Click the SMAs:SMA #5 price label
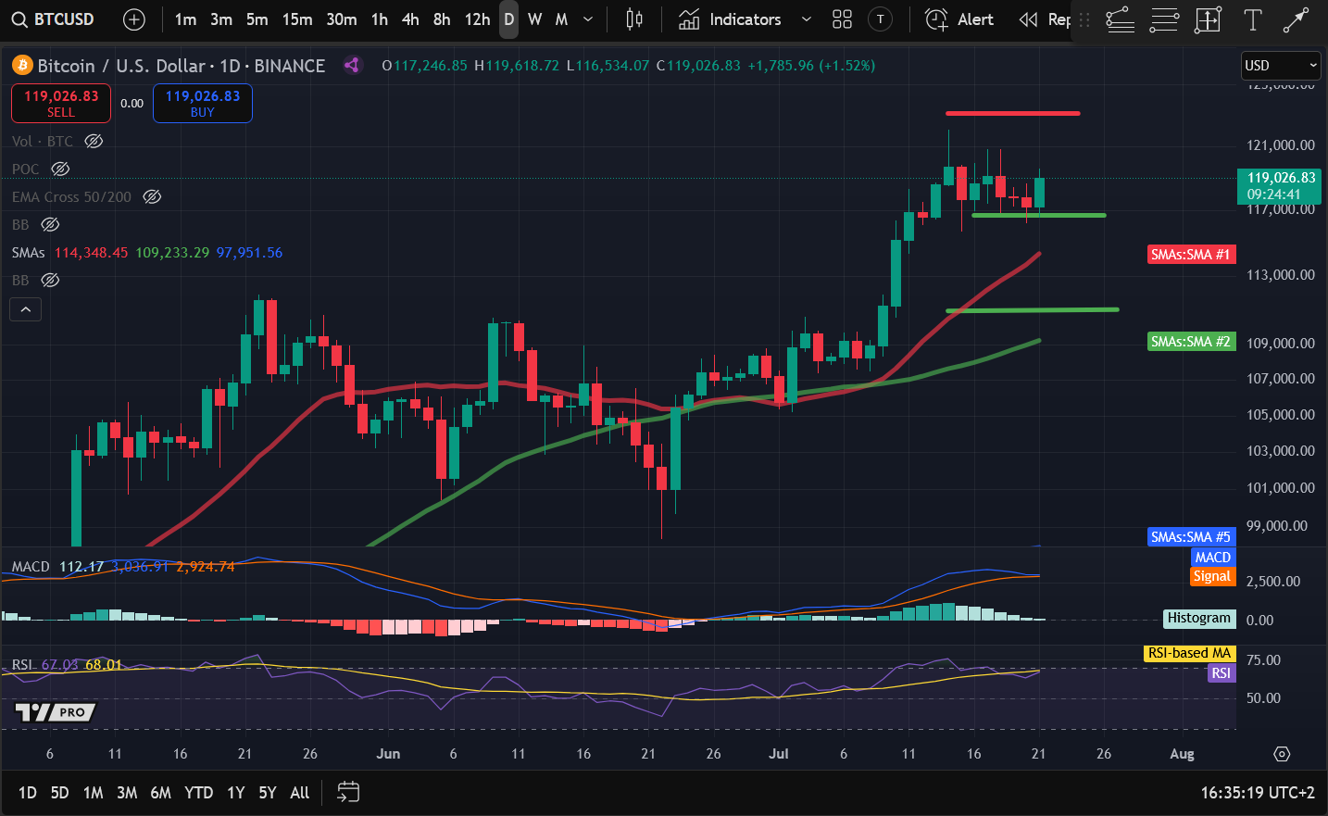1328x816 pixels. point(1191,537)
